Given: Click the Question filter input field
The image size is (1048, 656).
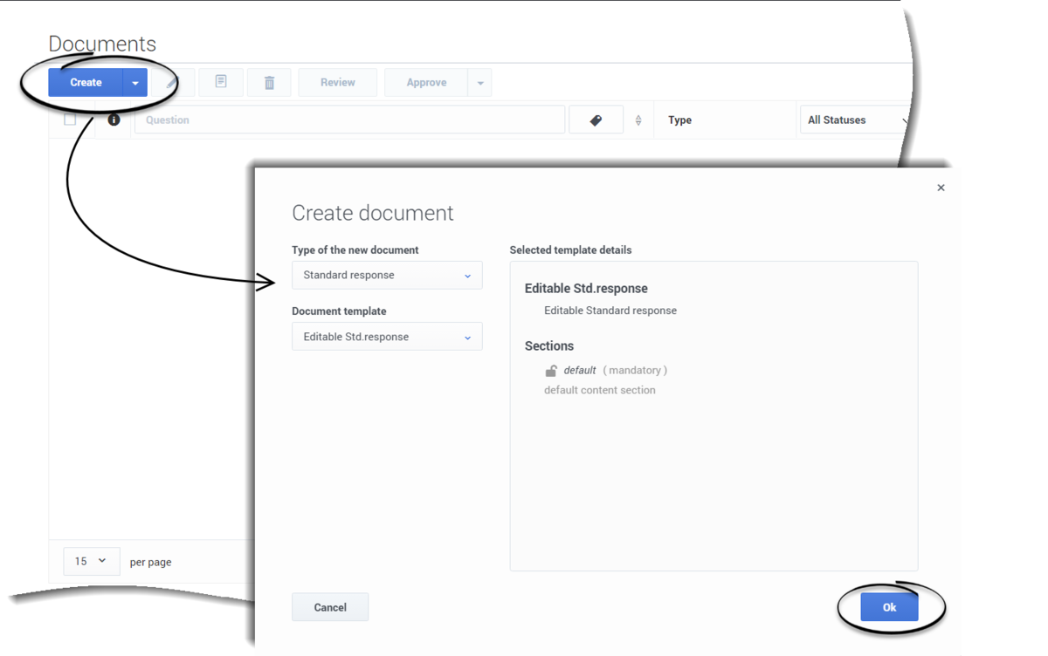Looking at the screenshot, I should point(349,120).
